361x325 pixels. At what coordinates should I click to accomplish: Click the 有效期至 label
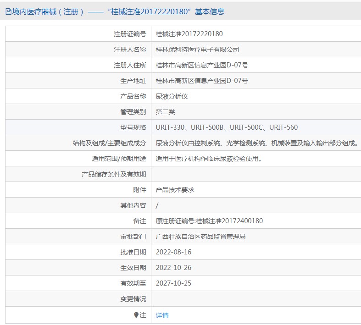click(x=133, y=283)
